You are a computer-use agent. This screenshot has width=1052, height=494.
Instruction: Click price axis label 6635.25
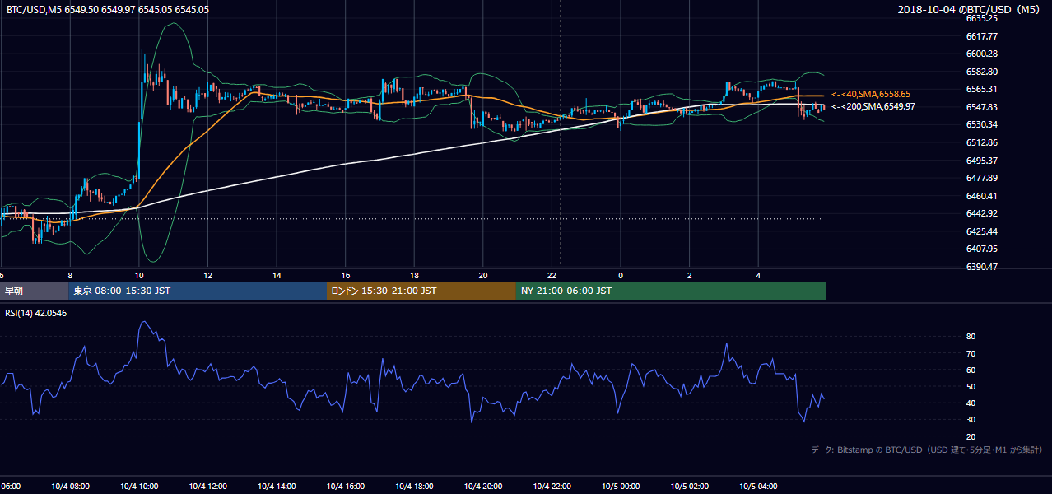[x=982, y=18]
